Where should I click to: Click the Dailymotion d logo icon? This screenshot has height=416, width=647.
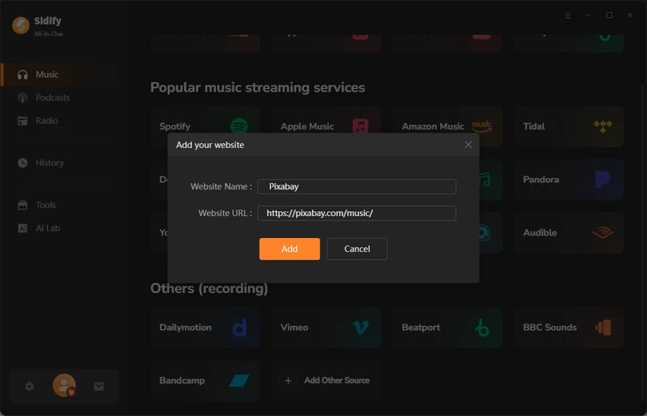[x=239, y=327]
